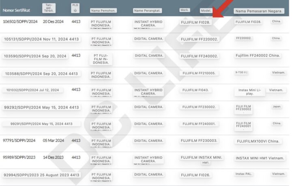Select the 103590/SDPPI/2024 Sep 20, 2024 entry

35,56
